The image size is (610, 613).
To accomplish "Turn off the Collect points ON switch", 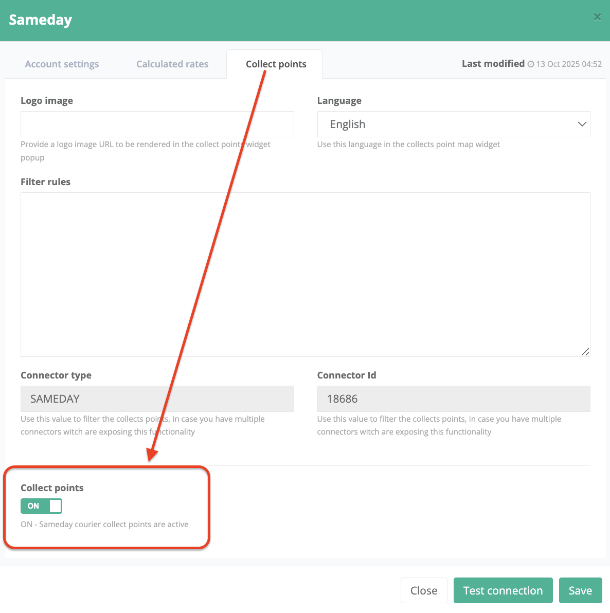I will pyautogui.click(x=41, y=506).
